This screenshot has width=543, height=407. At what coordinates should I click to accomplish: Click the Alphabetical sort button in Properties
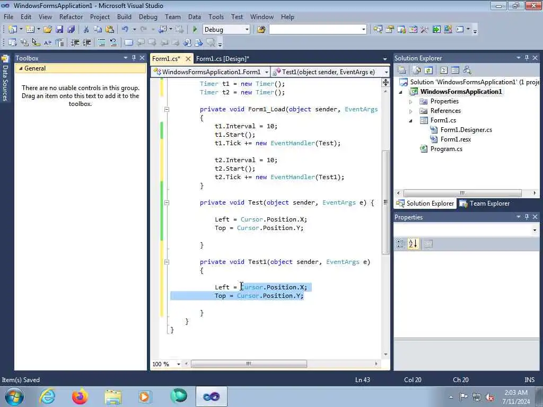413,244
